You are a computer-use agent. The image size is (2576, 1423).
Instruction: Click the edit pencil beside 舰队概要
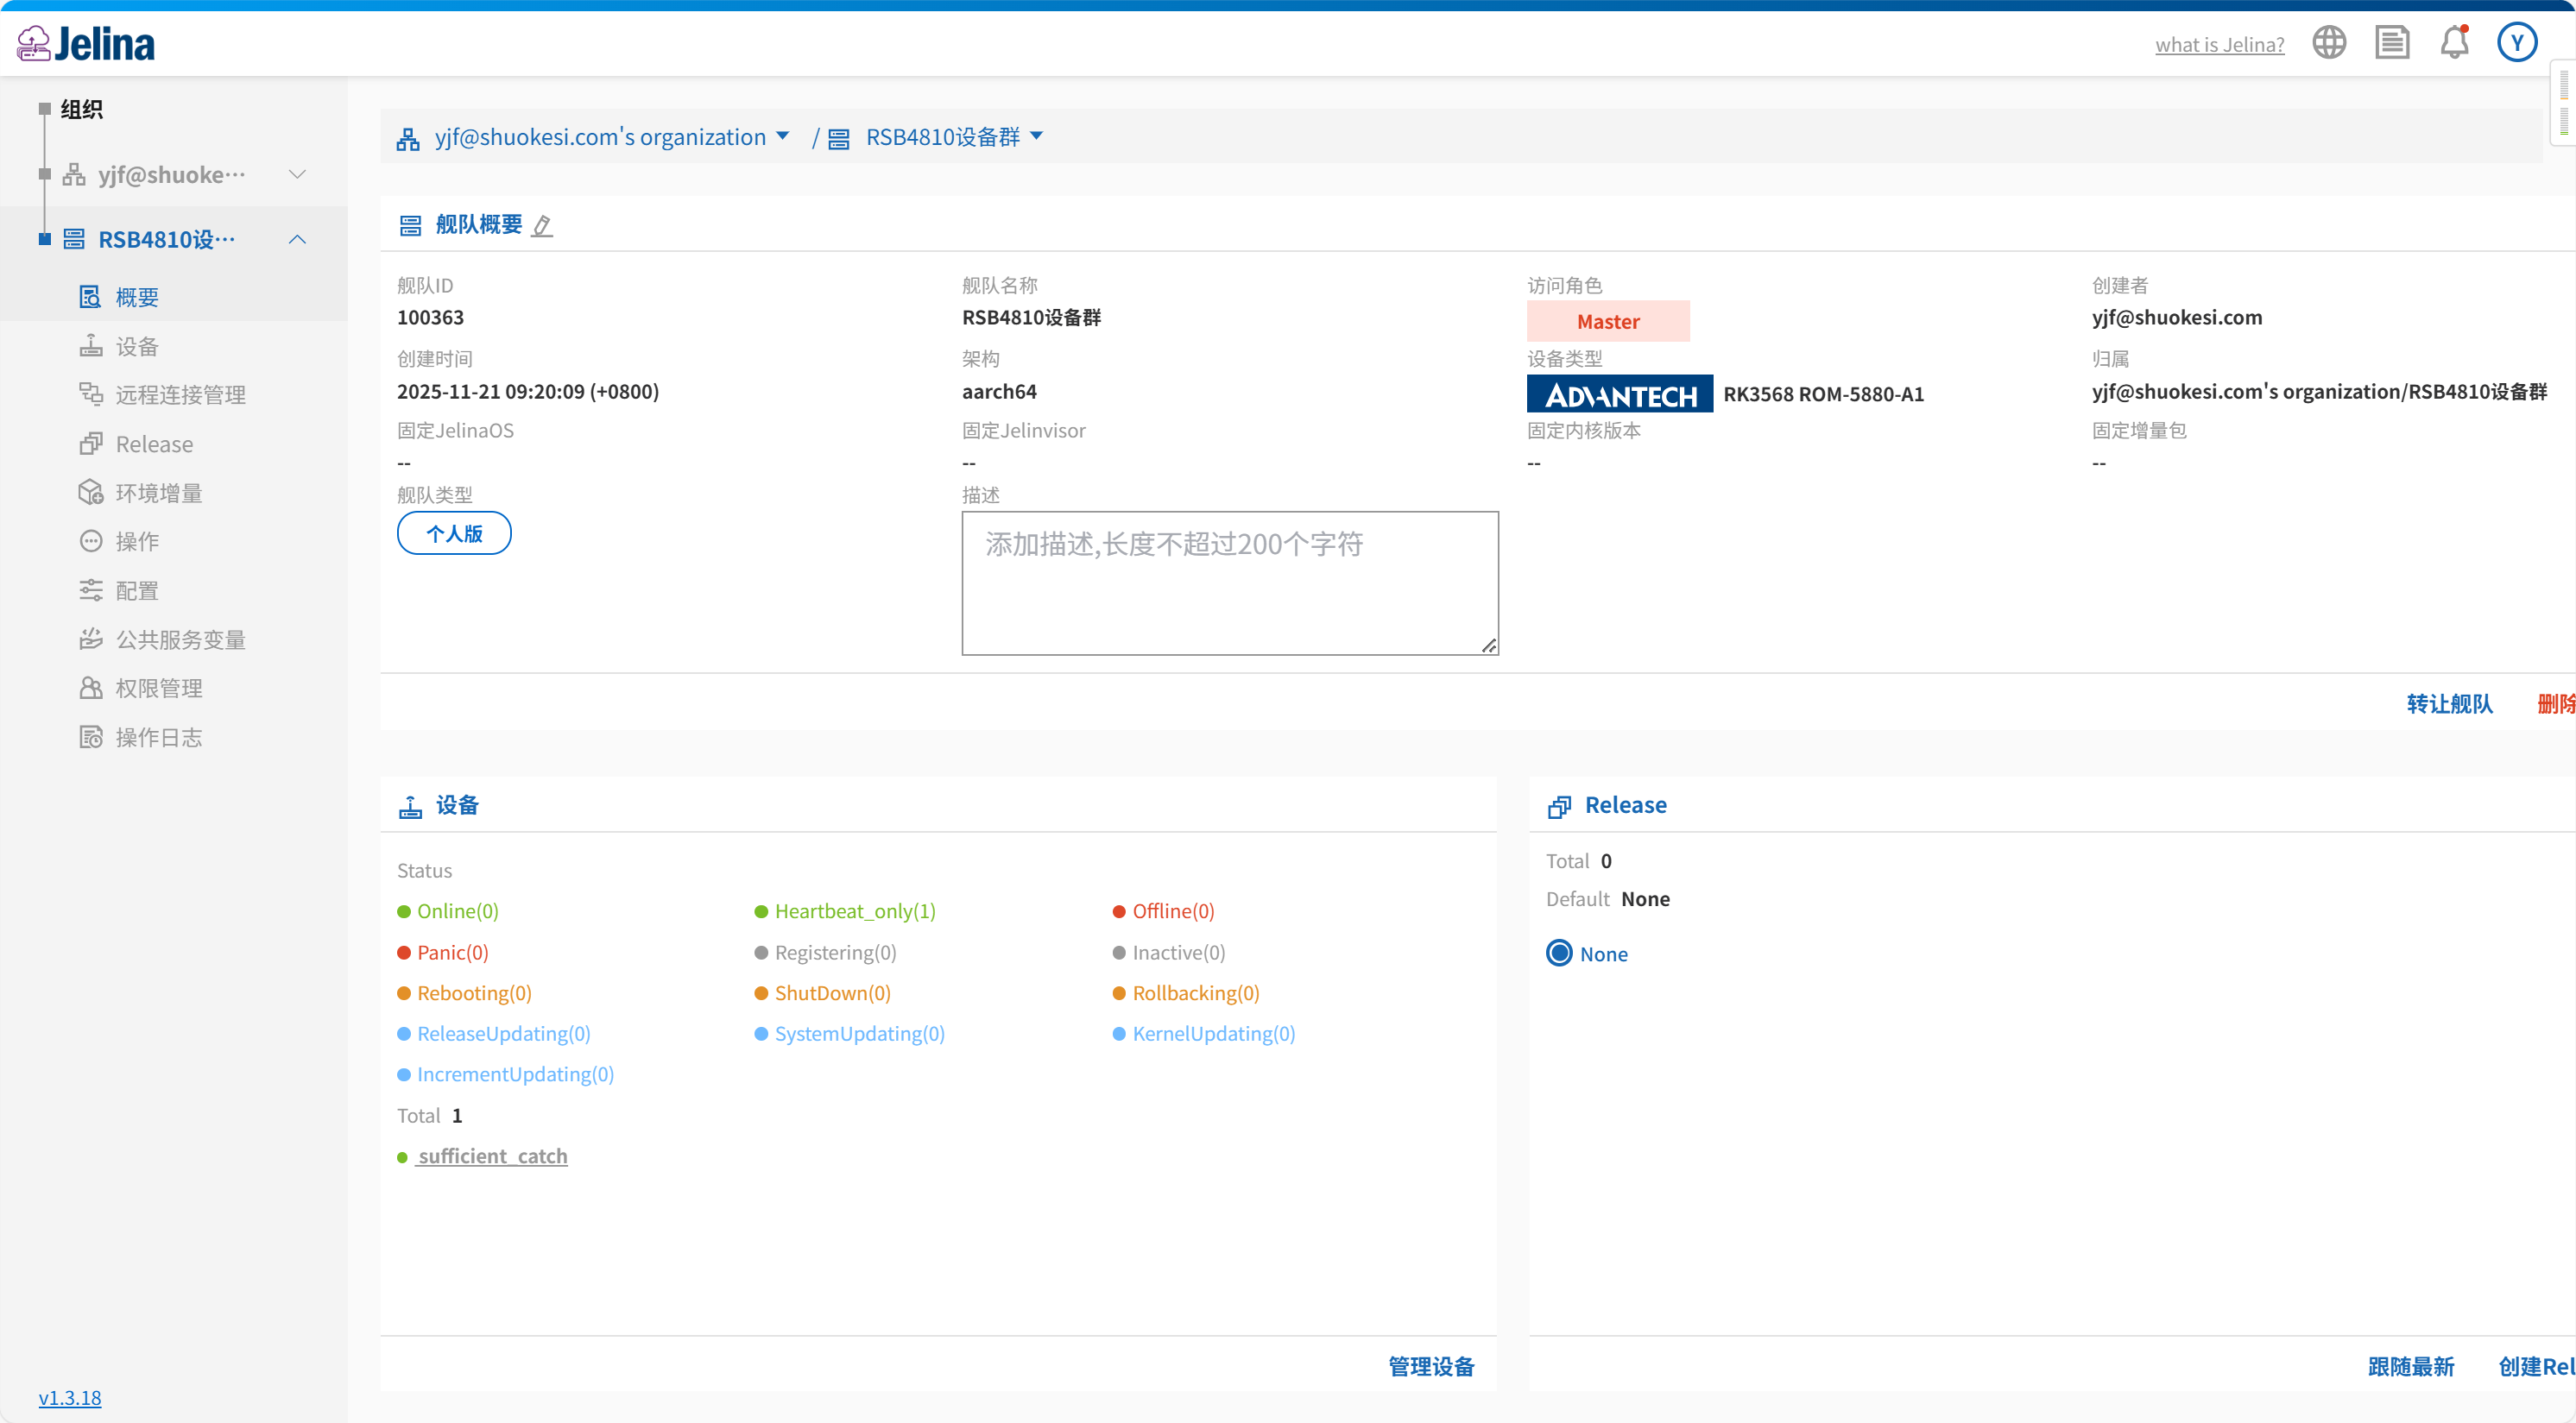542,225
